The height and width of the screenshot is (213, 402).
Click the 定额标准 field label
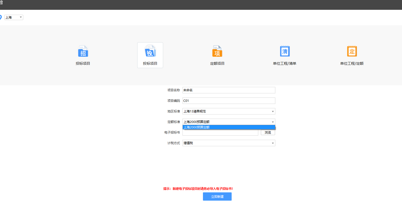(174, 122)
